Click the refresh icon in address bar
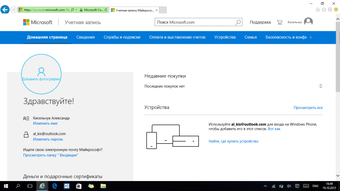 [x=106, y=10]
